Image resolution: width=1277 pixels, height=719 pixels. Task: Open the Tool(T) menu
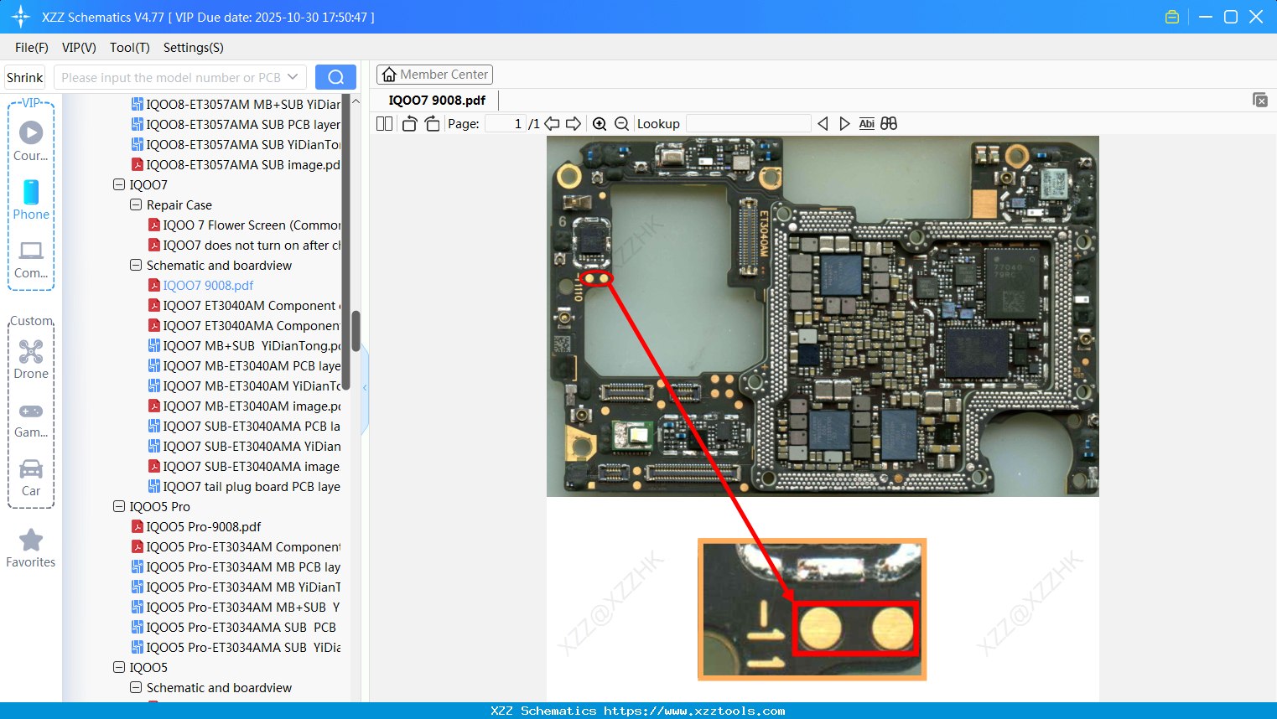[x=130, y=48]
